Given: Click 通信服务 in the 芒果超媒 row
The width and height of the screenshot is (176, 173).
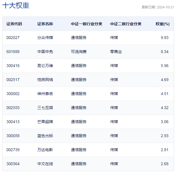Looking at the screenshot, I should [x=79, y=122].
